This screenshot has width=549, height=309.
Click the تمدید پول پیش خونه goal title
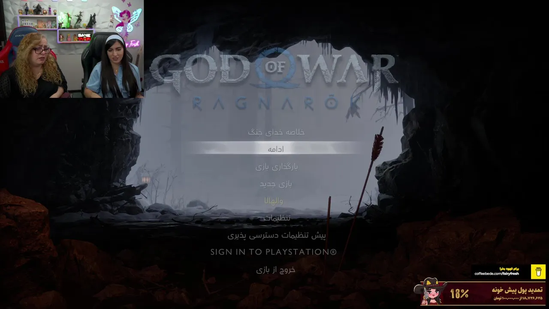(517, 290)
